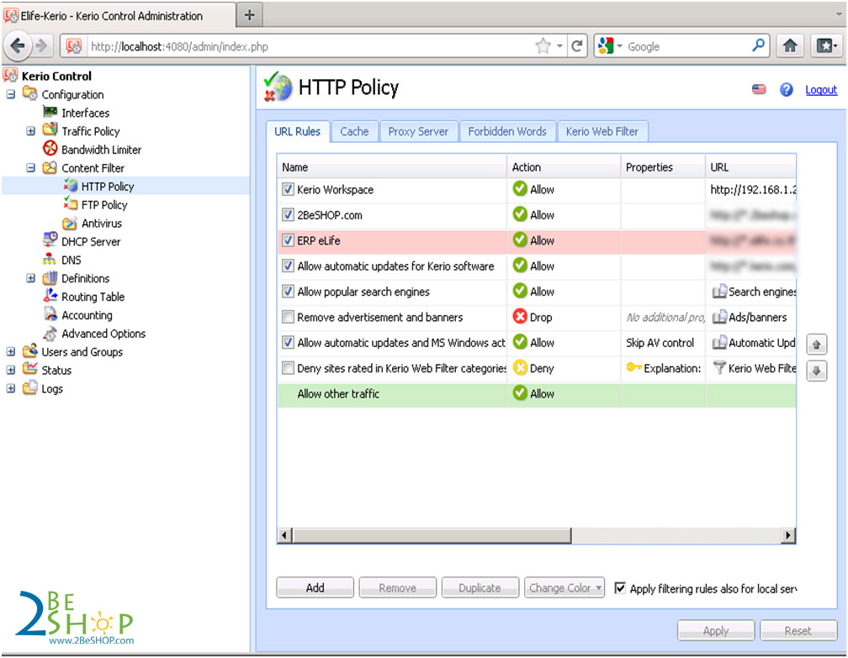
Task: Select the Elife-Kerio browser tab
Action: [x=119, y=16]
